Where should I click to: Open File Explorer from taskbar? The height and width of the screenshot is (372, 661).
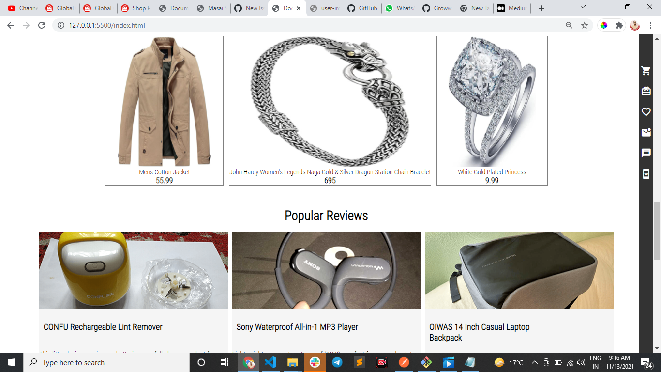[x=293, y=362]
